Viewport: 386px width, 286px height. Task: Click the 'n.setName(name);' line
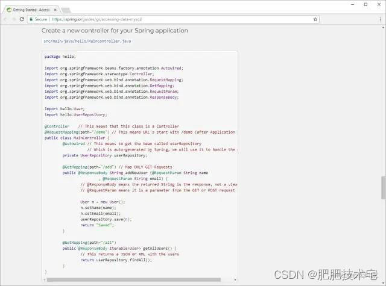coord(98,208)
